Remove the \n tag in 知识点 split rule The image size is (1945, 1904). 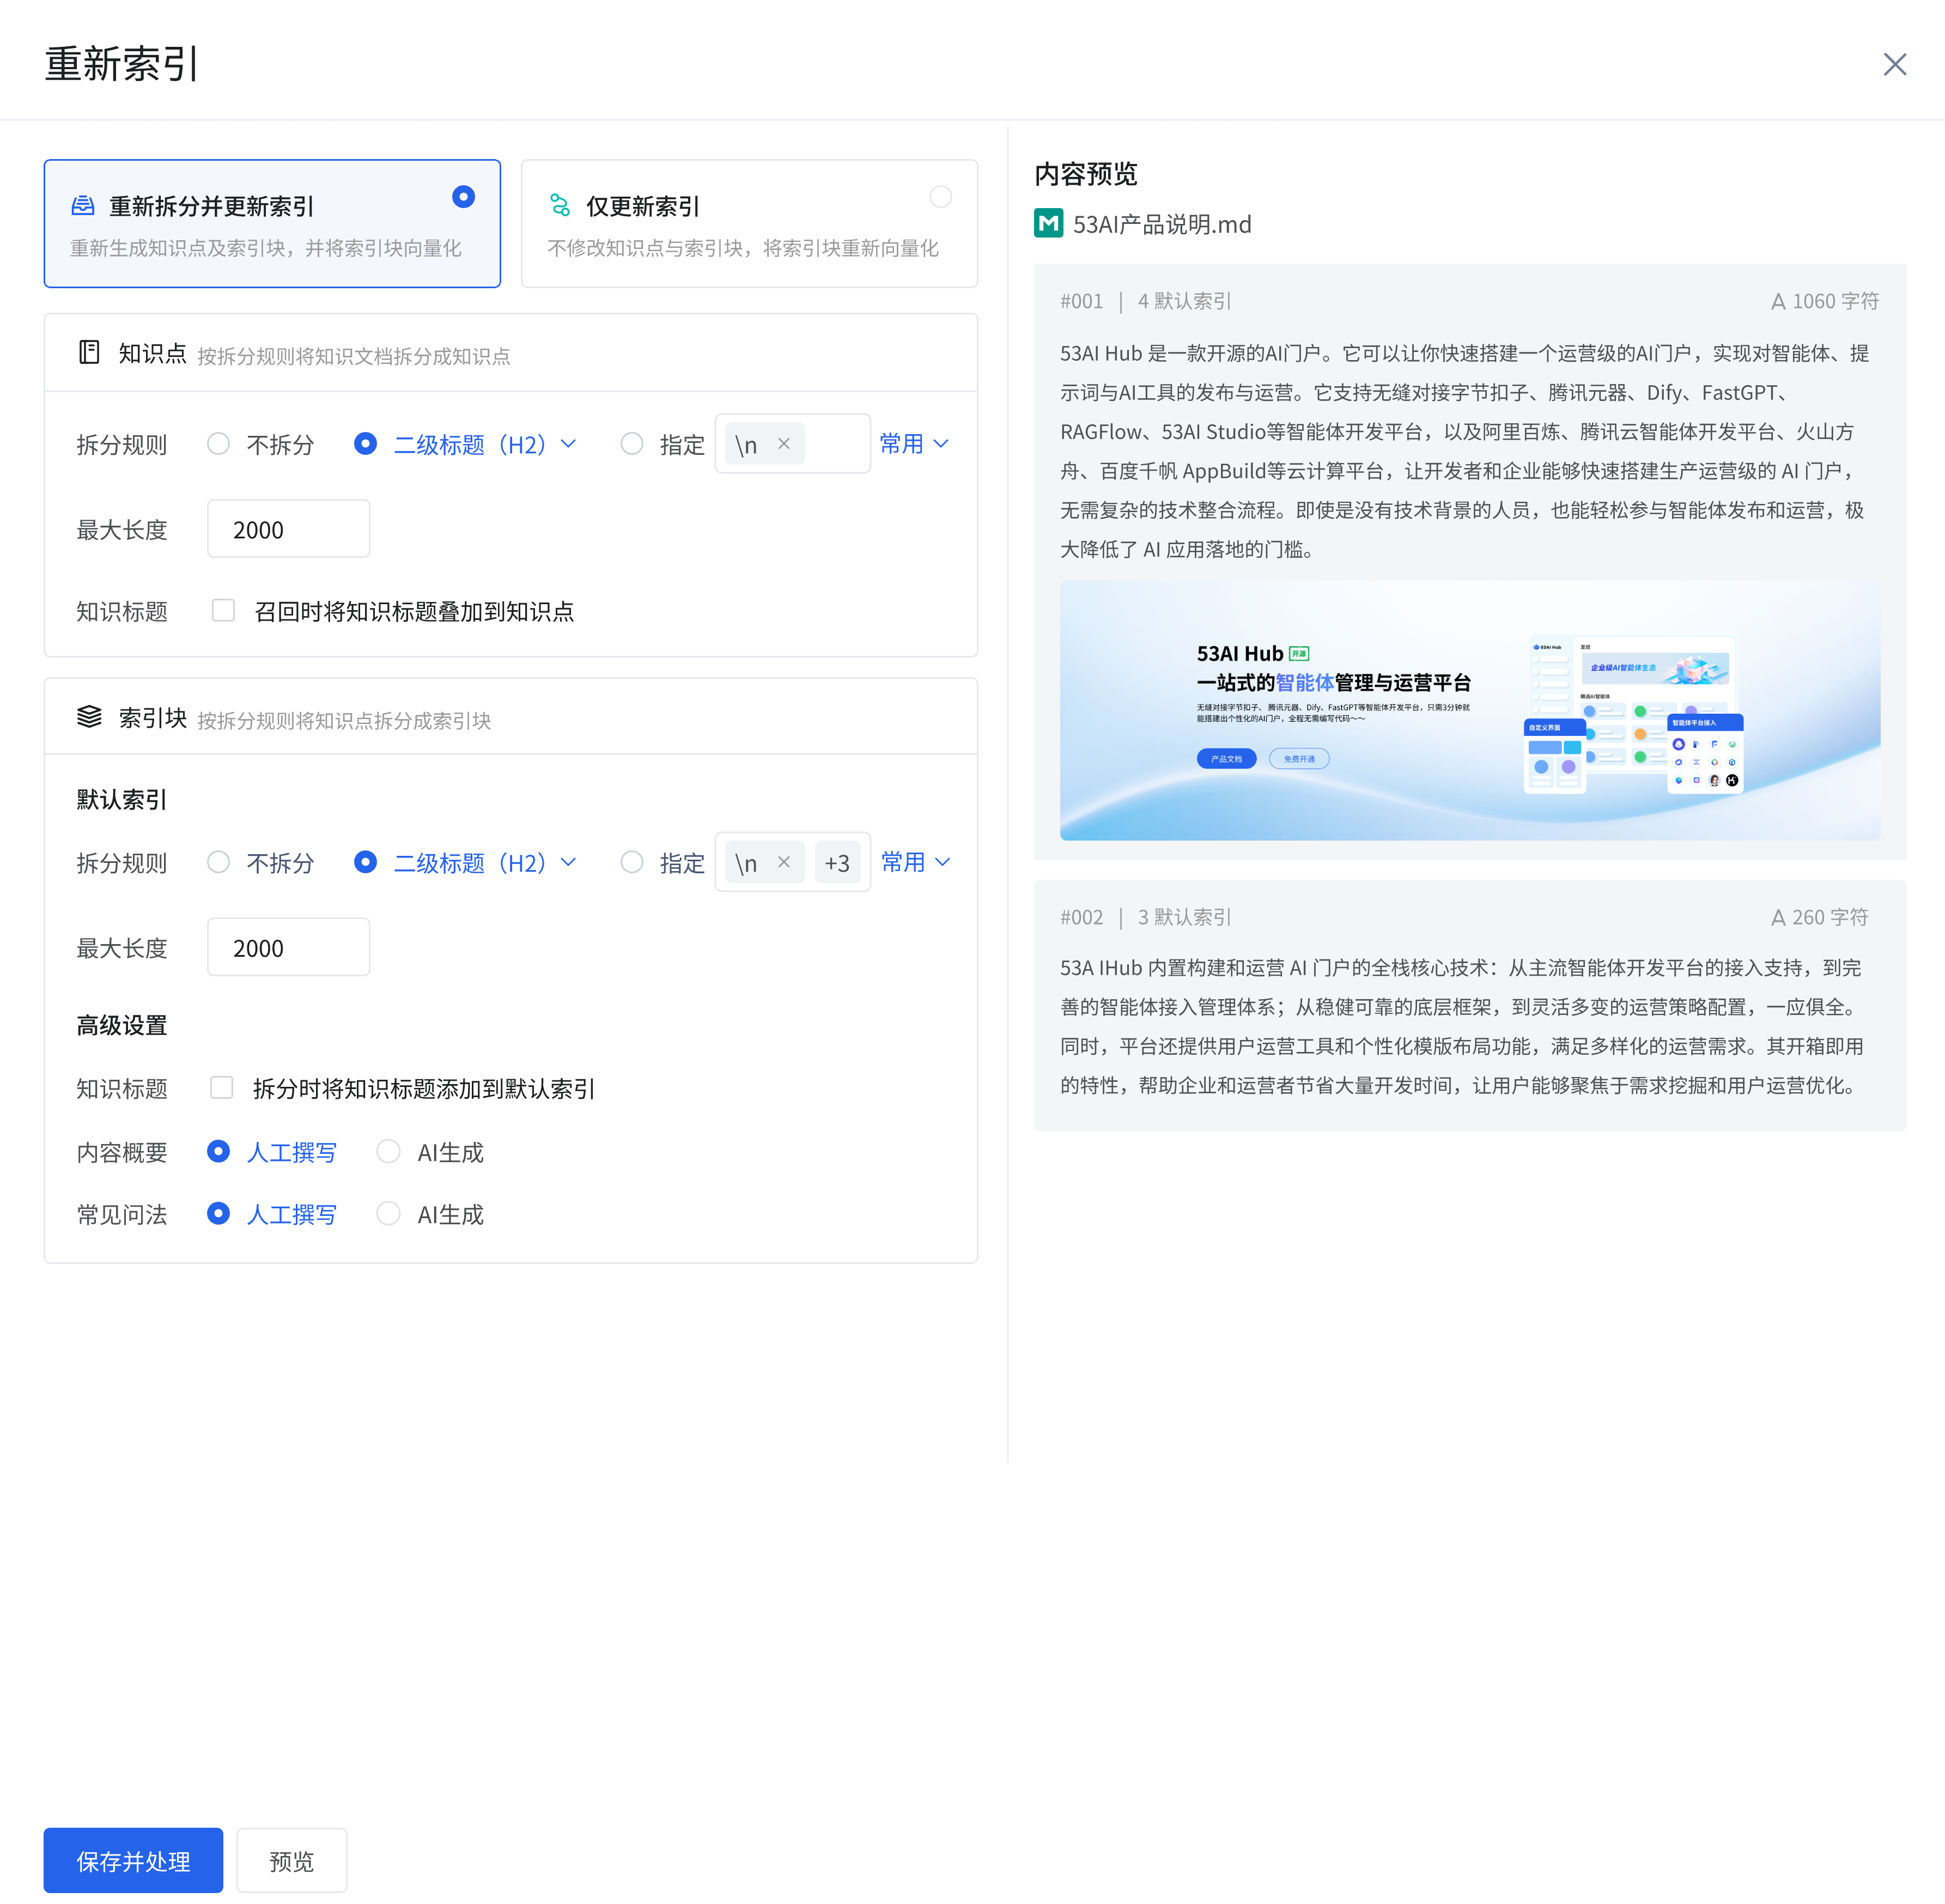point(784,443)
